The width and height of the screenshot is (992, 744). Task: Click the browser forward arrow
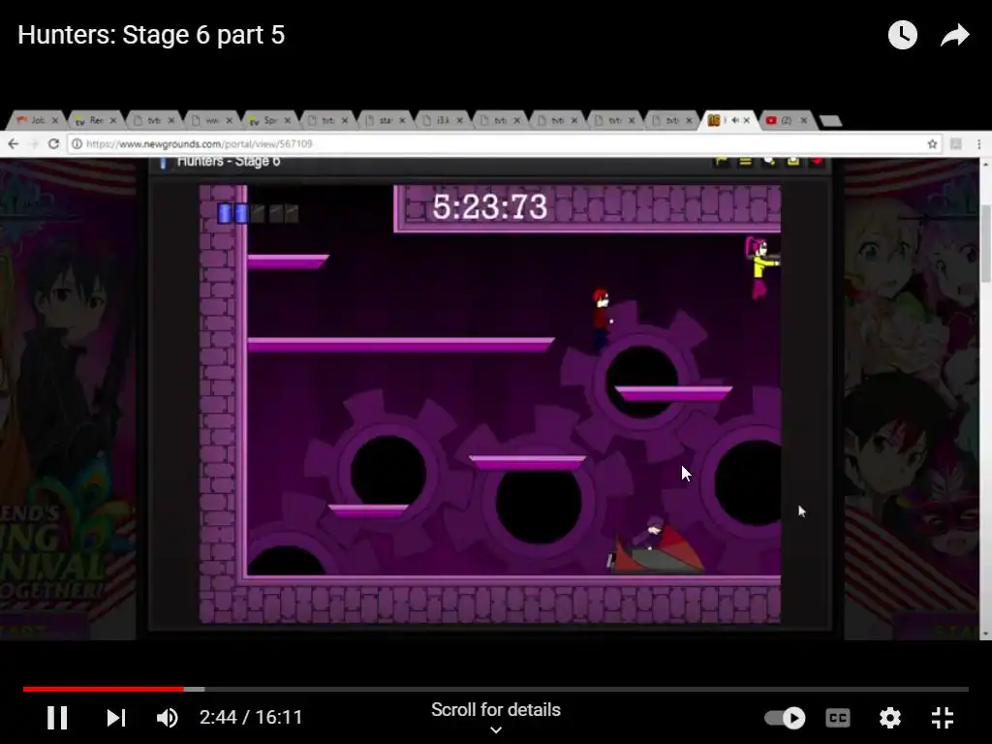point(33,144)
